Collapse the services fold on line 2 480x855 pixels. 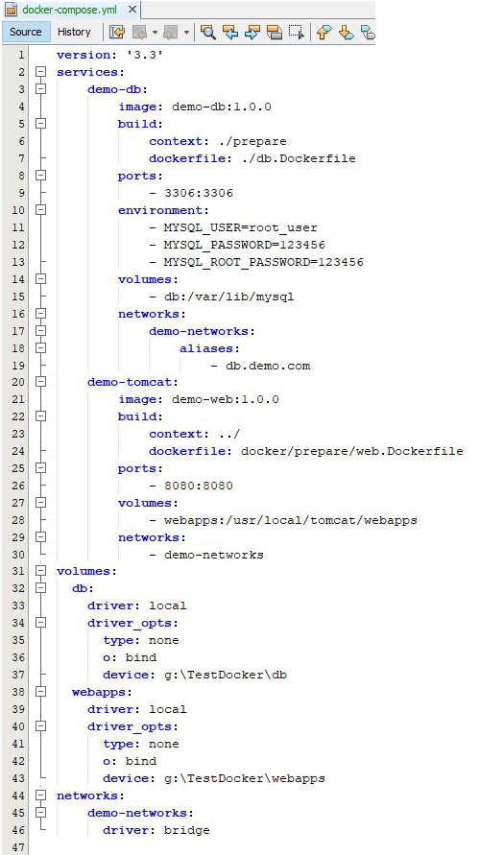40,73
